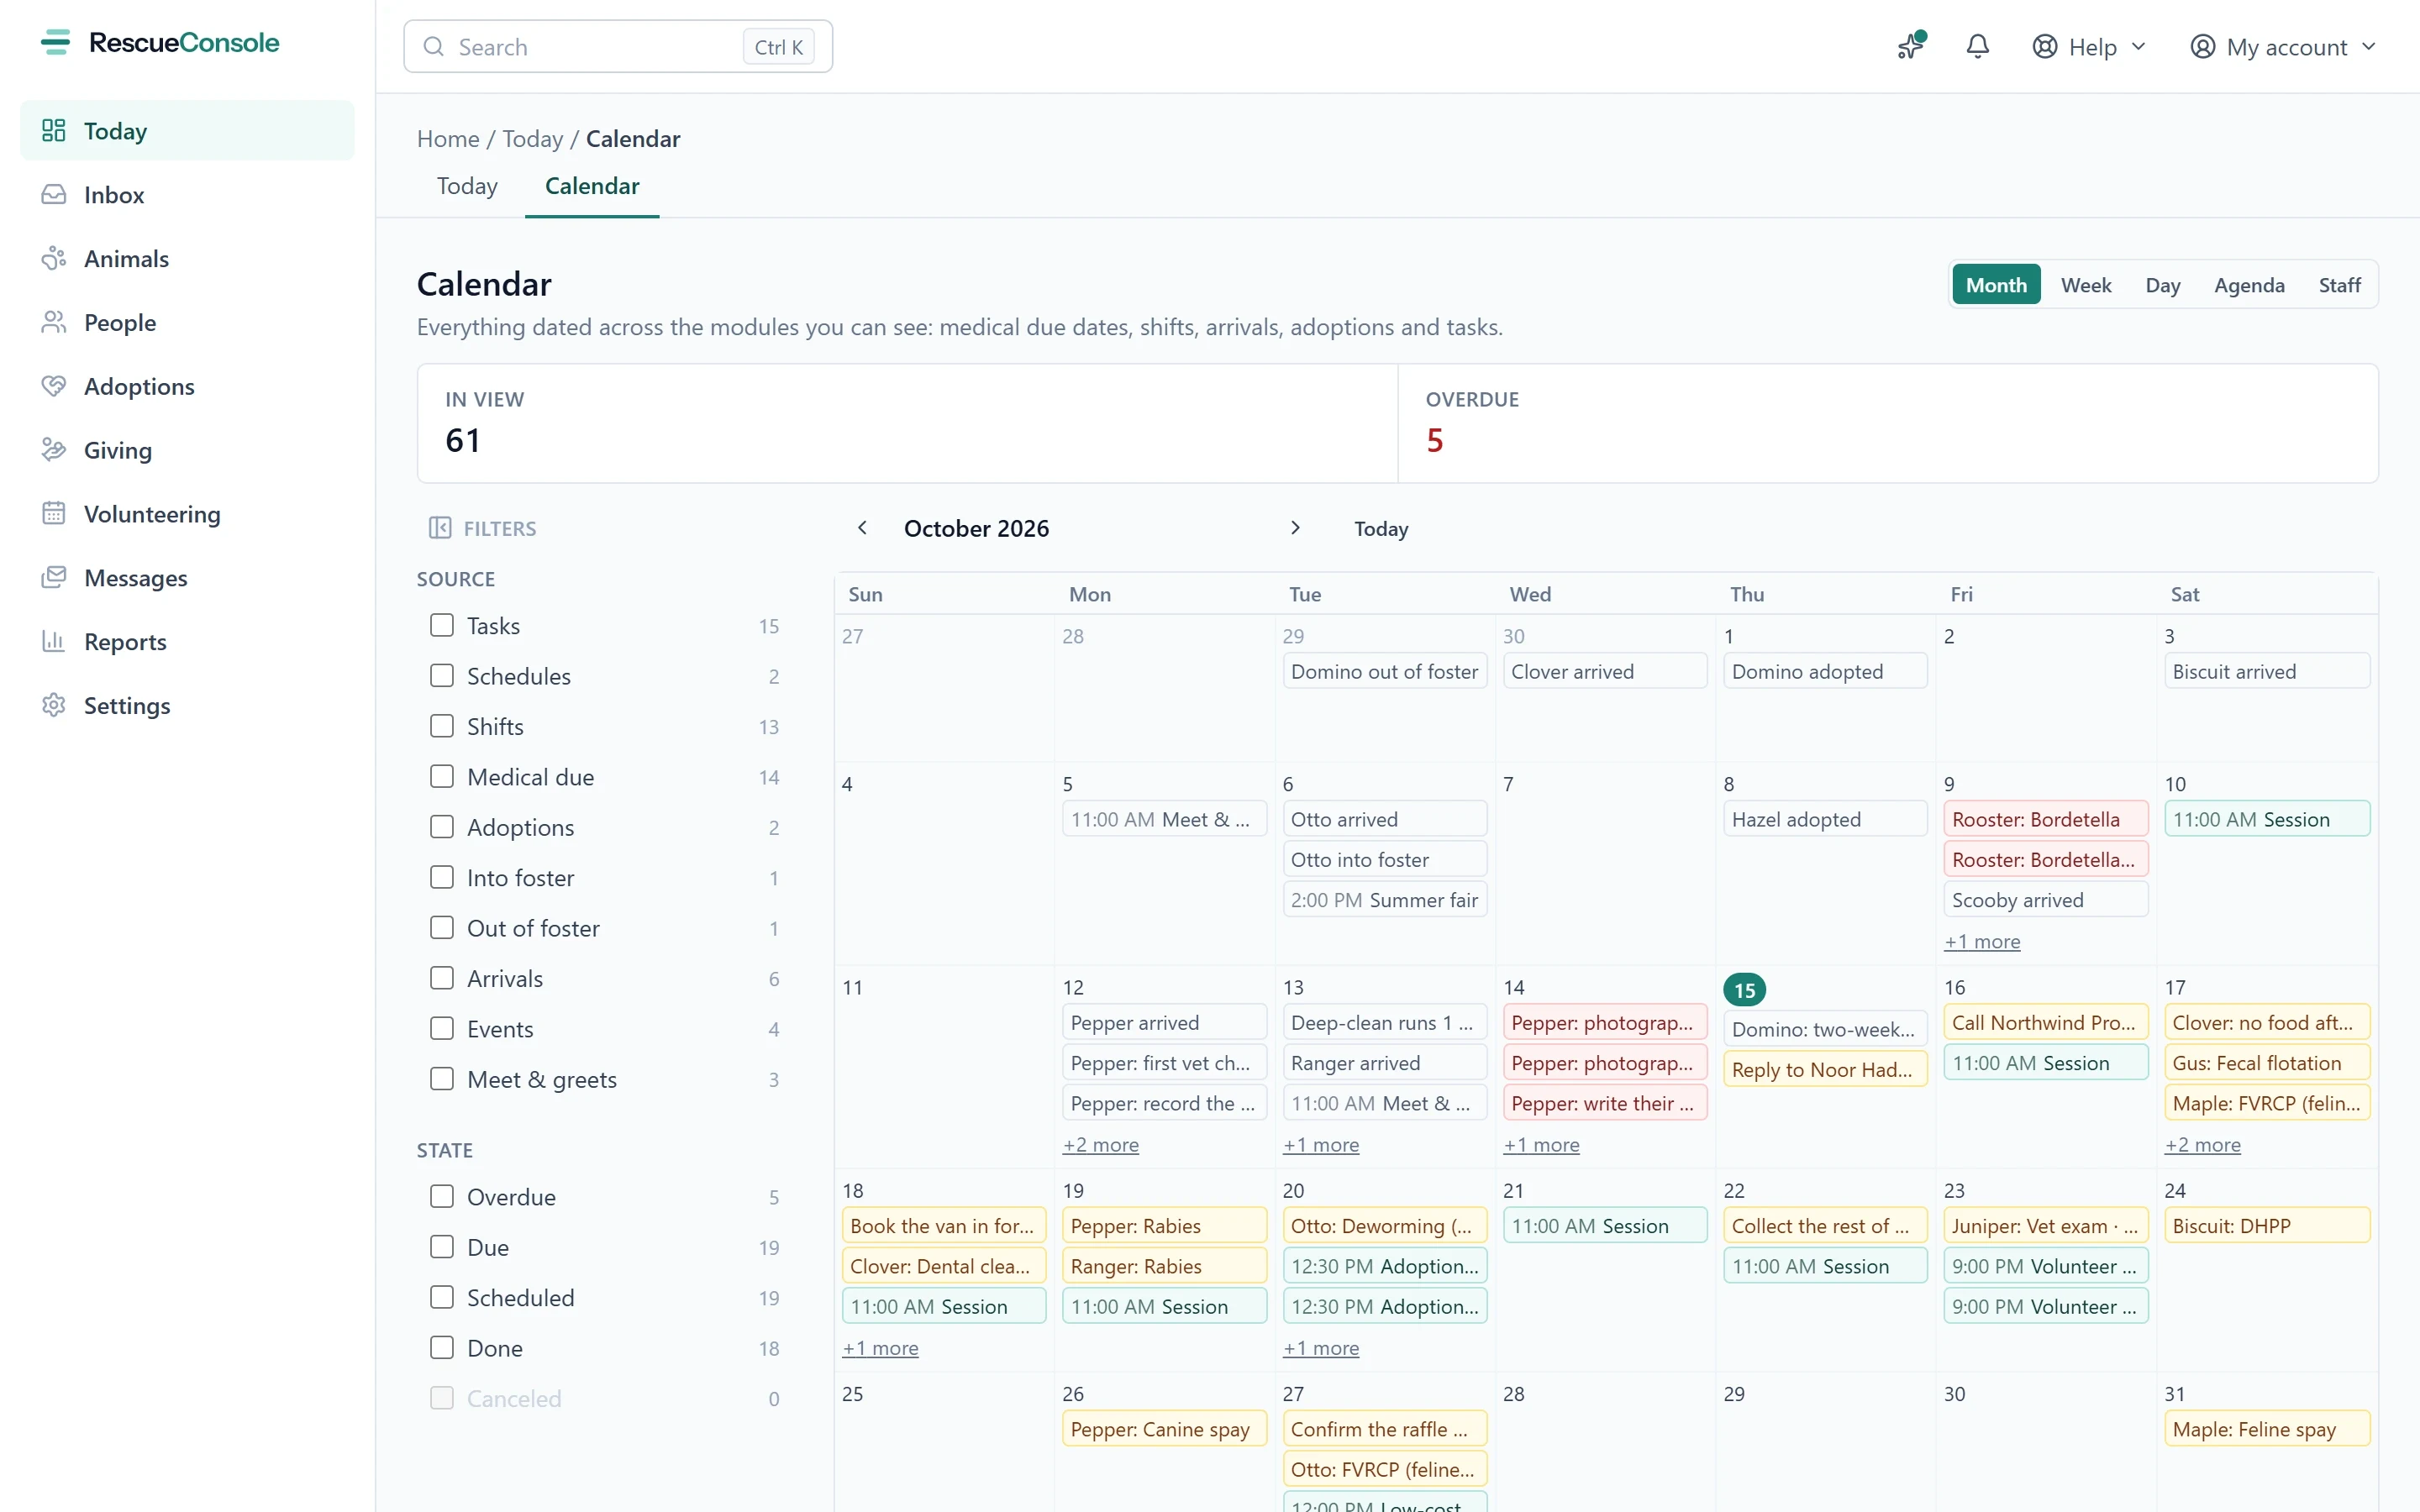2420x1512 pixels.
Task: Open Messages envelope icon
Action: [x=53, y=578]
